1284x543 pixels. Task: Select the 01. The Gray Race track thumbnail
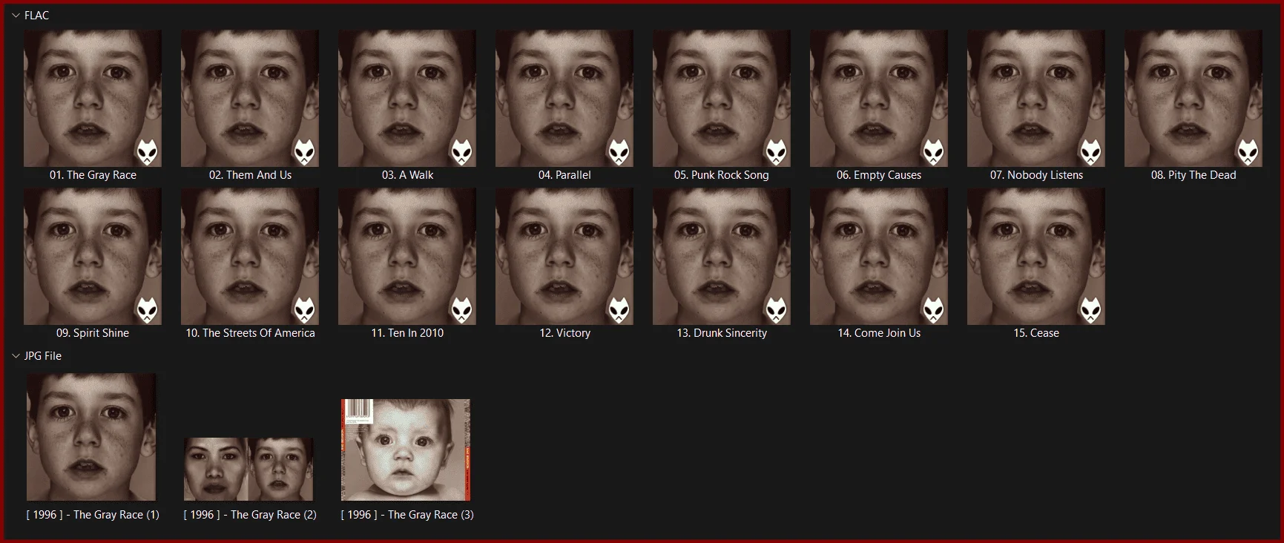tap(93, 98)
